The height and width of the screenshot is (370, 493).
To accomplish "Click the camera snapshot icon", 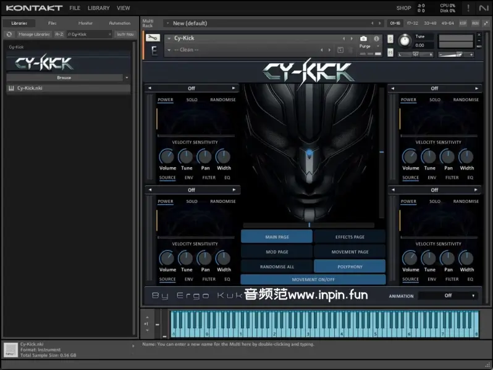I will (363, 38).
